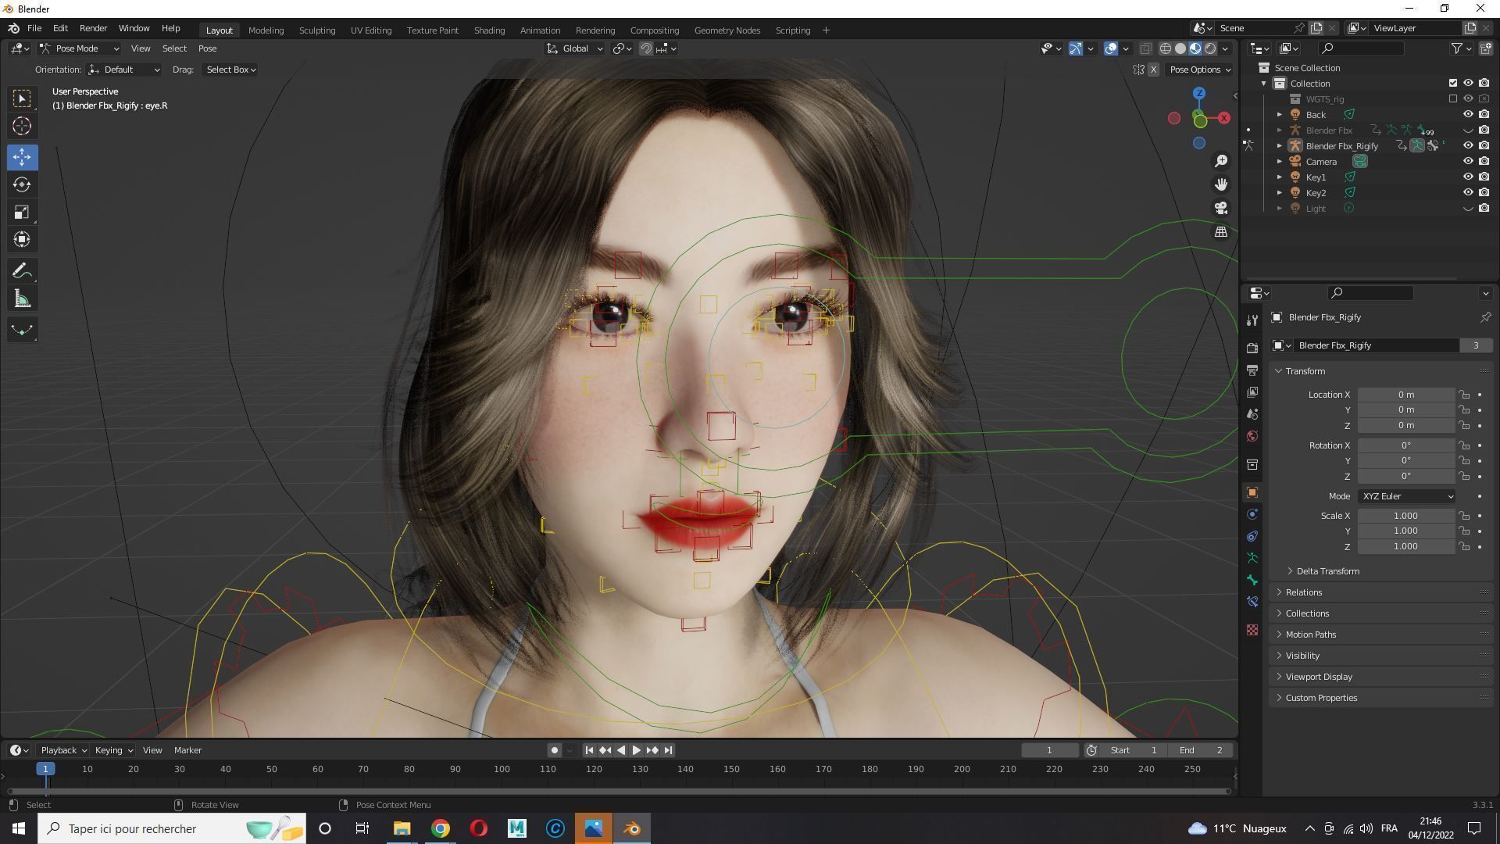Select the Scale tool
Screen dimensions: 1500x844
click(22, 213)
